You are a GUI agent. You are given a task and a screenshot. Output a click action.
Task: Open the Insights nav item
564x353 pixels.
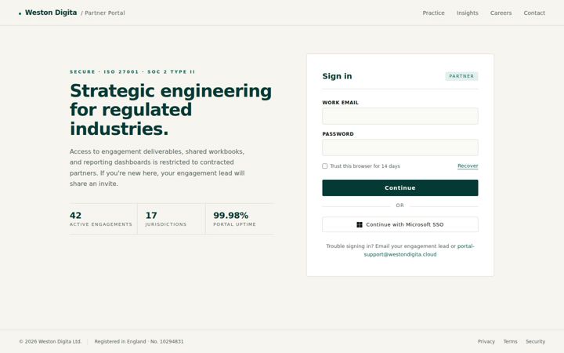click(467, 13)
